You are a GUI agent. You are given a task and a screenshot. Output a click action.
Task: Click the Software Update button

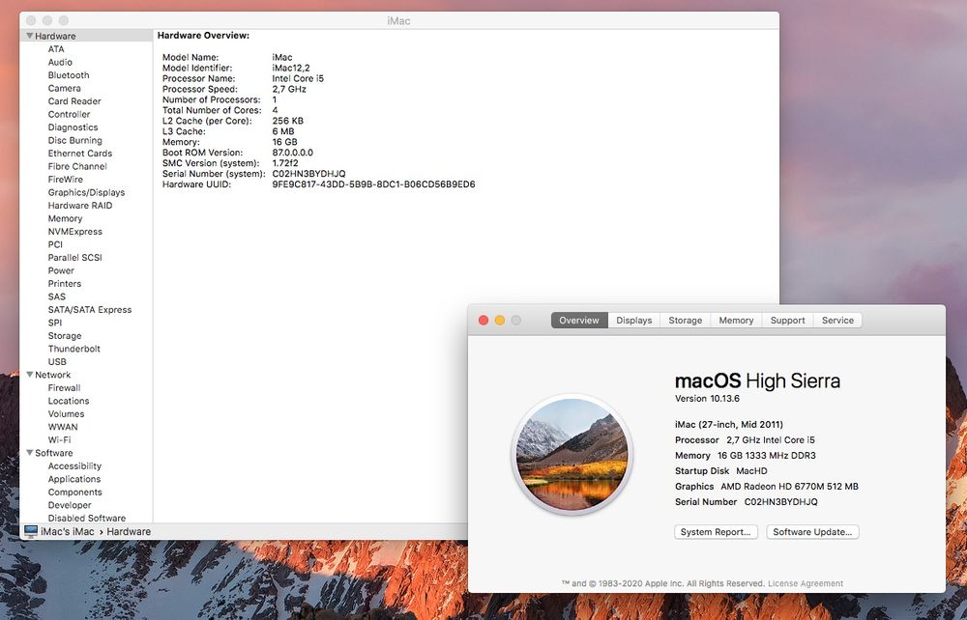tap(812, 532)
